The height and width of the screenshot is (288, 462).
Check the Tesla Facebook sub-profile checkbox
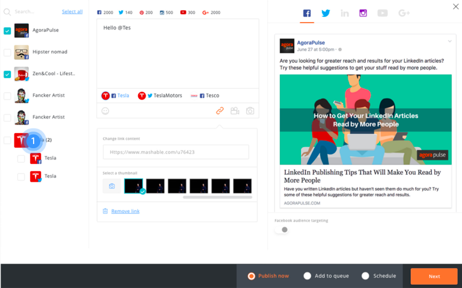tap(21, 158)
